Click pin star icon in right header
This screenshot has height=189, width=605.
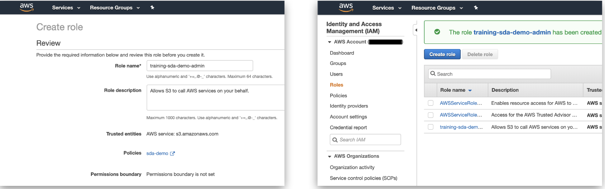click(476, 8)
